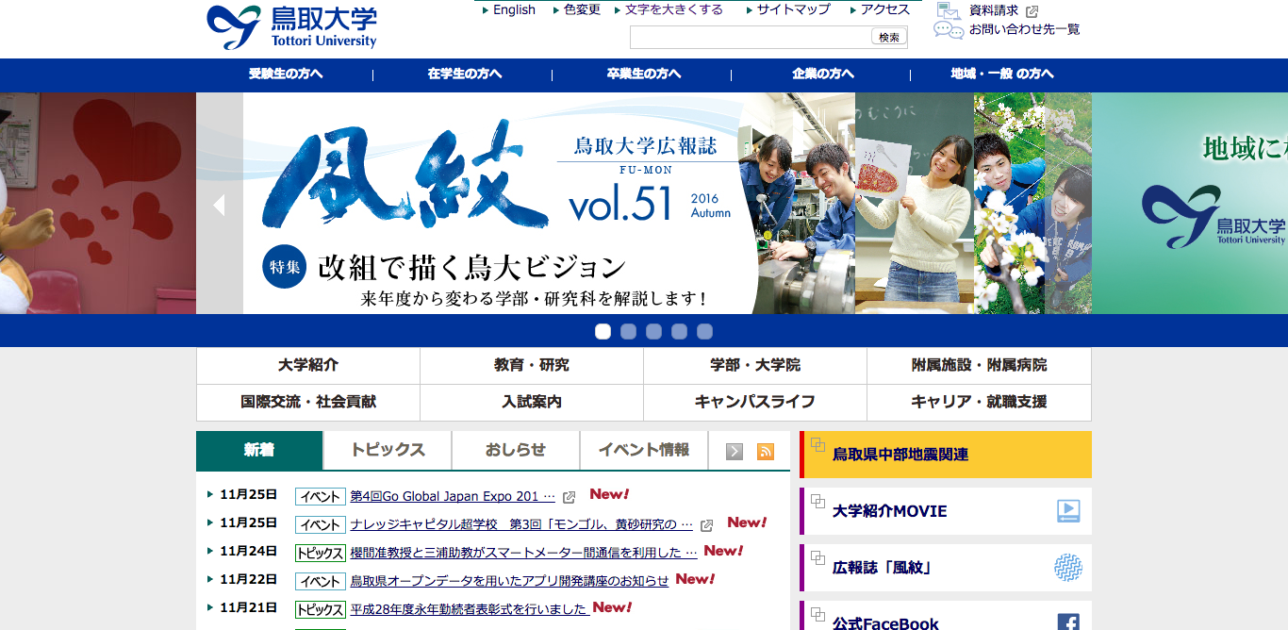Open 企業の方へ menu
This screenshot has height=630, width=1288.
pos(822,74)
